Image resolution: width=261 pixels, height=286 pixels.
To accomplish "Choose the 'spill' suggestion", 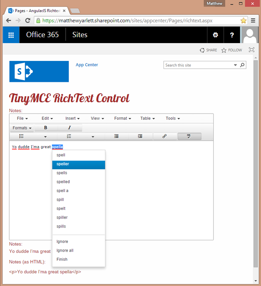I will [79, 200].
